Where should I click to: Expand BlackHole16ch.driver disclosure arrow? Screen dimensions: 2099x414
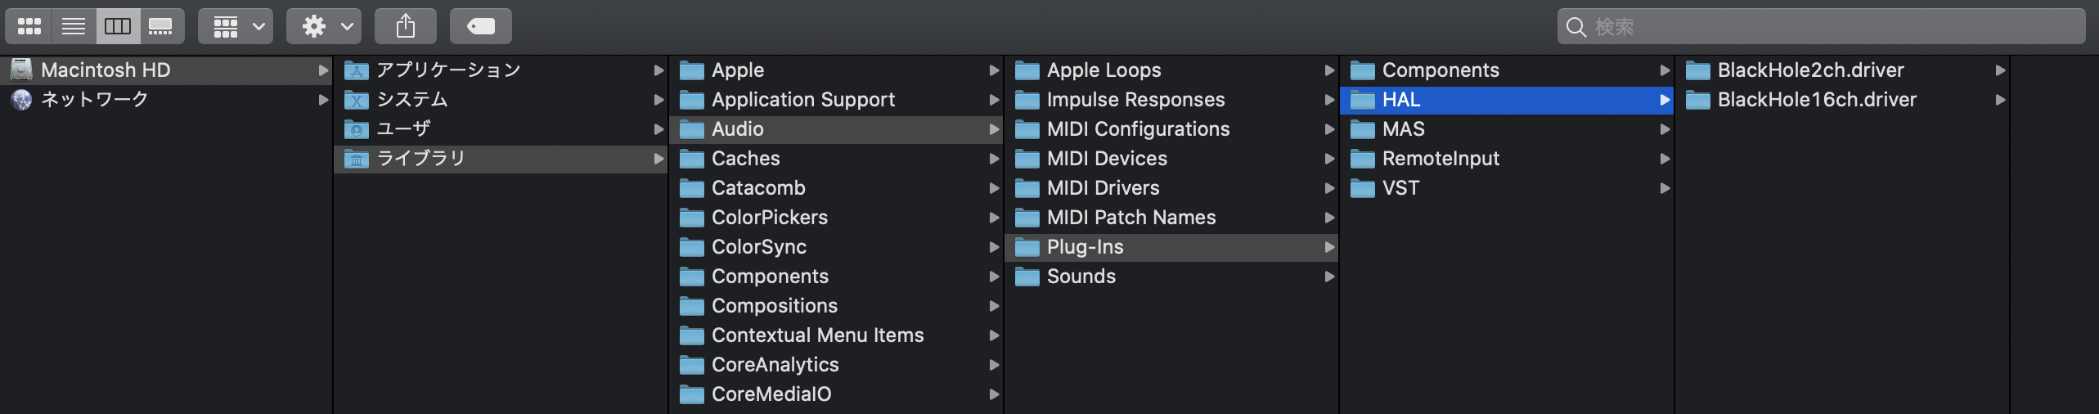(2000, 100)
